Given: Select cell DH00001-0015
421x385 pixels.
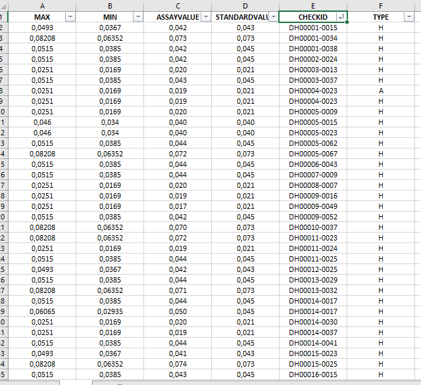Looking at the screenshot, I should click(x=313, y=28).
